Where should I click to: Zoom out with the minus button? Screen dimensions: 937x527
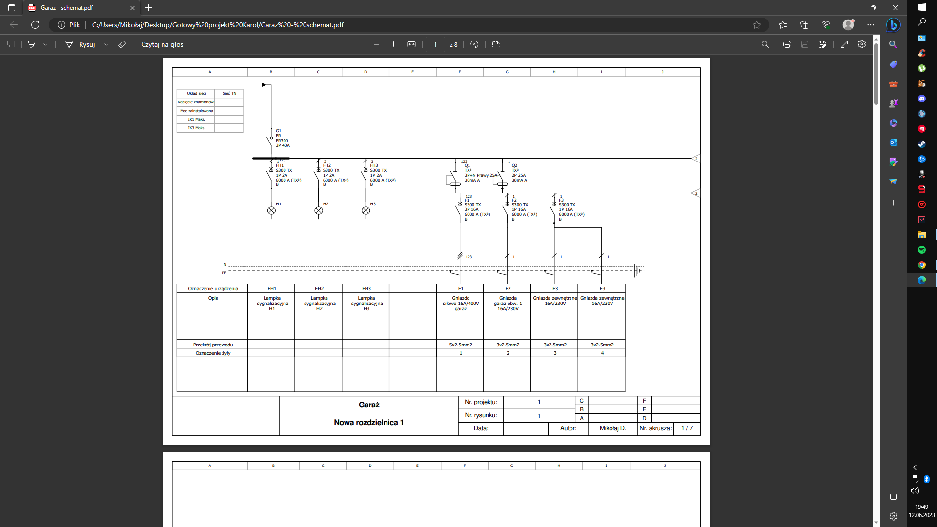pos(376,44)
